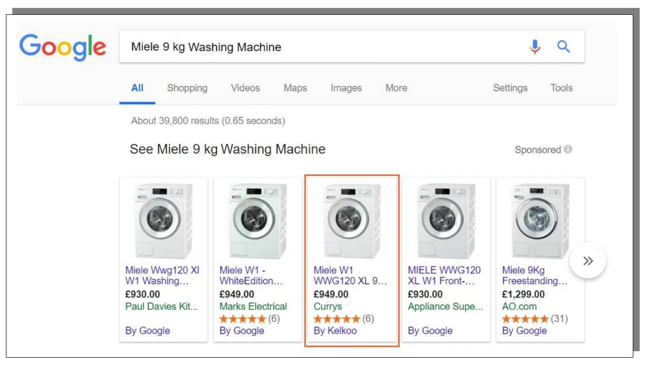Click Appliance Supe... seller name
The image size is (653, 368).
click(446, 306)
